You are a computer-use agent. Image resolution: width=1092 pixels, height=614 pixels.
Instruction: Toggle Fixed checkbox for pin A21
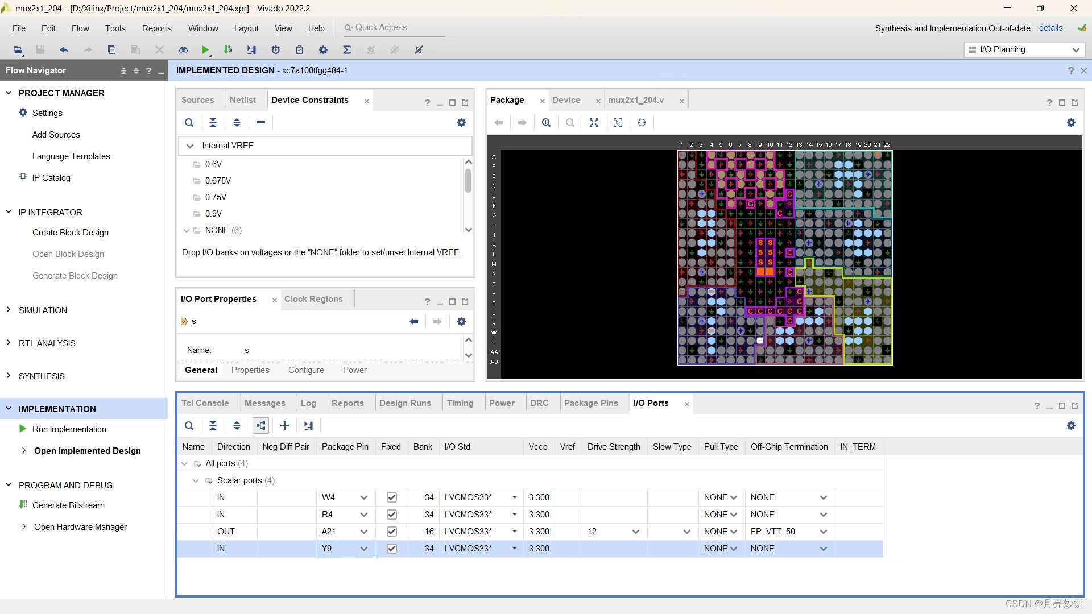tap(392, 532)
